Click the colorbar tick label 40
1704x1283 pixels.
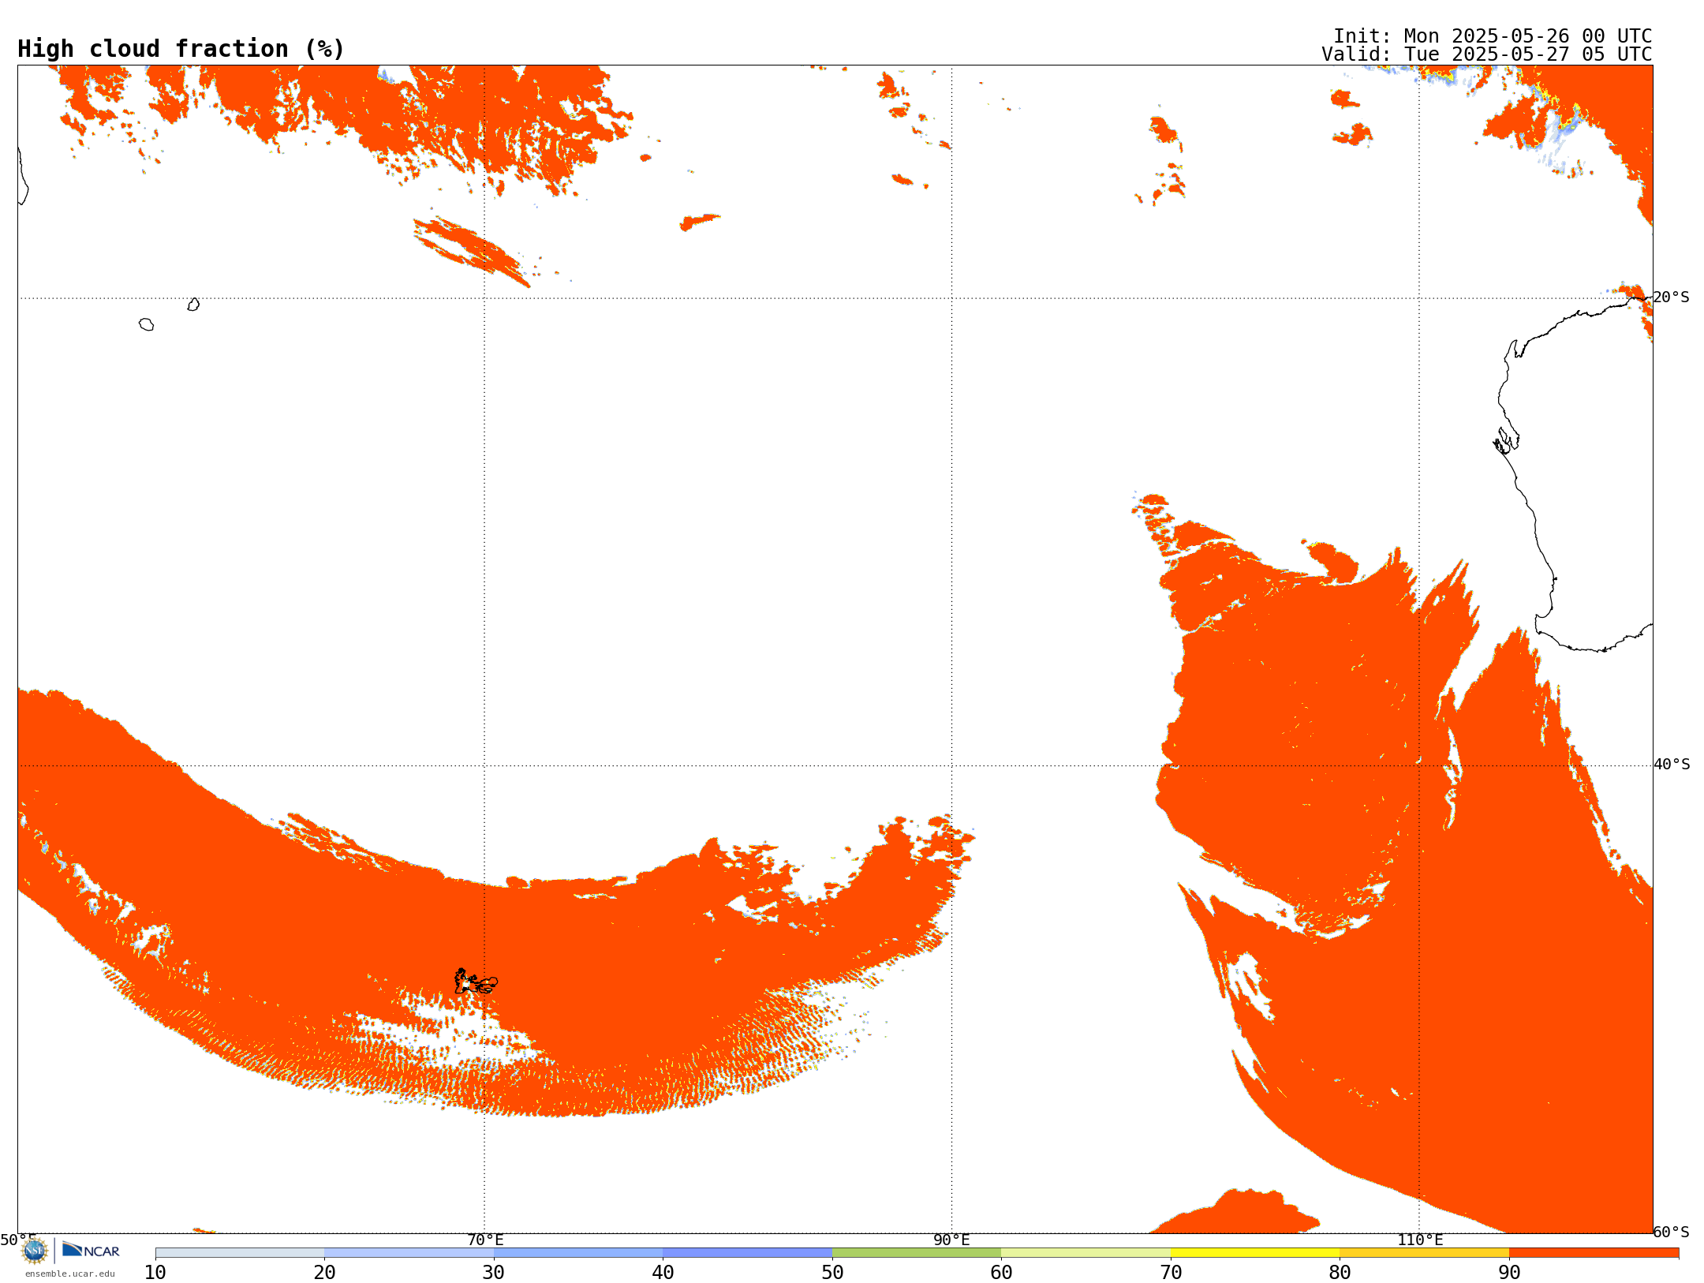(663, 1273)
